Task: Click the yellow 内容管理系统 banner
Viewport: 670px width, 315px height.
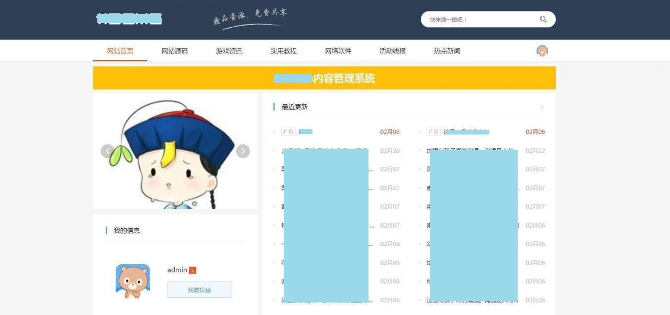Action: [325, 78]
